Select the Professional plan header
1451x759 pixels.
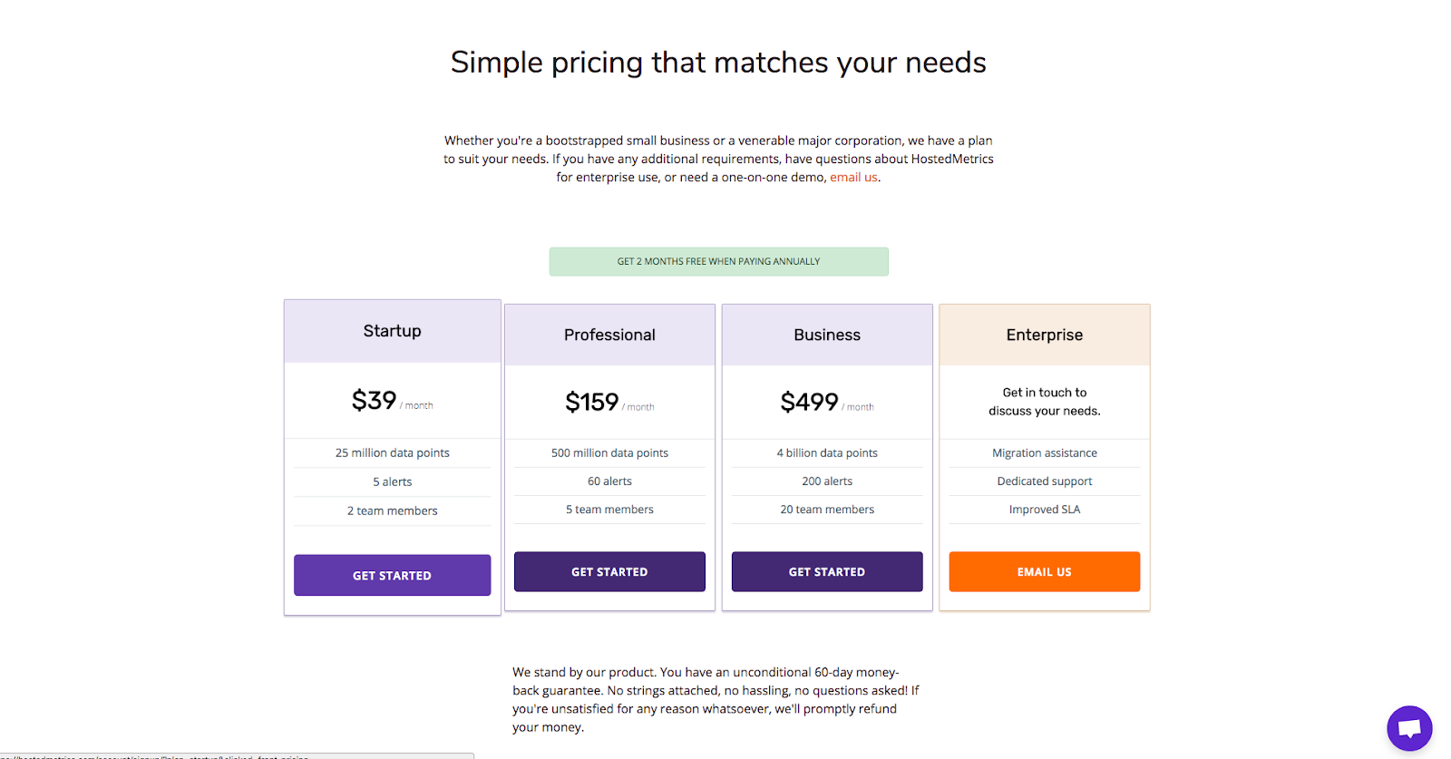[609, 335]
